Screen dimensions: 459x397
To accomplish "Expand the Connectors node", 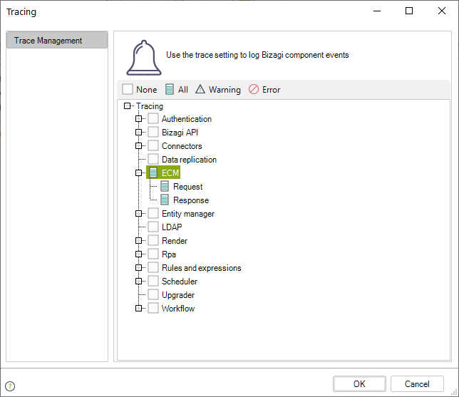I will [x=138, y=145].
